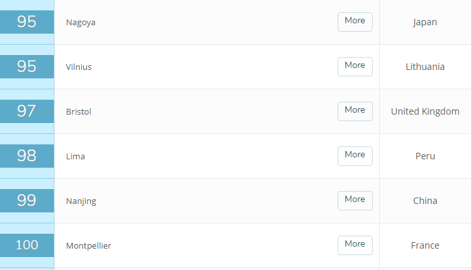This screenshot has height=270, width=472.
Task: Select the Nagoya city name
Action: click(x=81, y=23)
